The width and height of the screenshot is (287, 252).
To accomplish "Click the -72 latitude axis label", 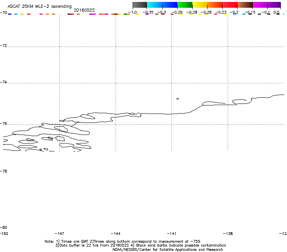I will pos(3,45).
